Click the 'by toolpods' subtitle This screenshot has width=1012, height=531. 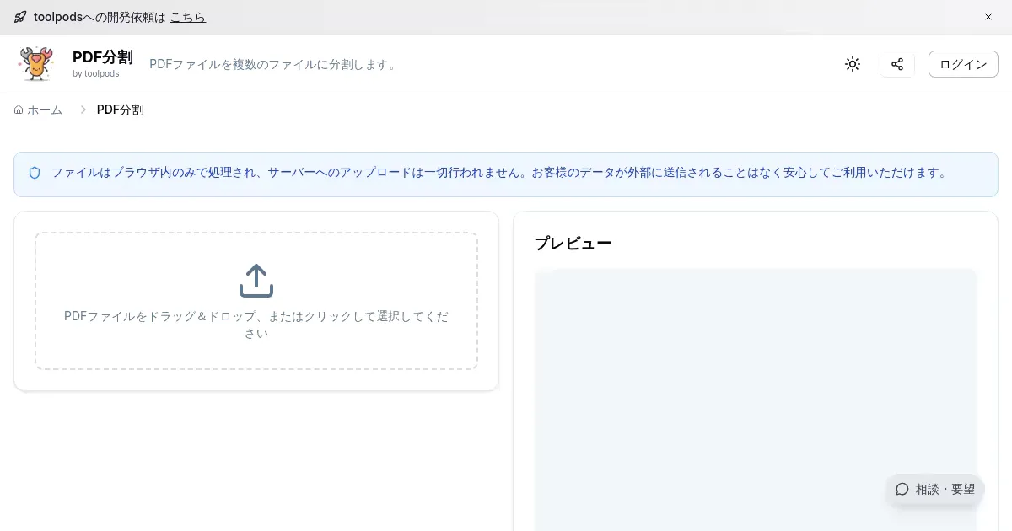95,74
